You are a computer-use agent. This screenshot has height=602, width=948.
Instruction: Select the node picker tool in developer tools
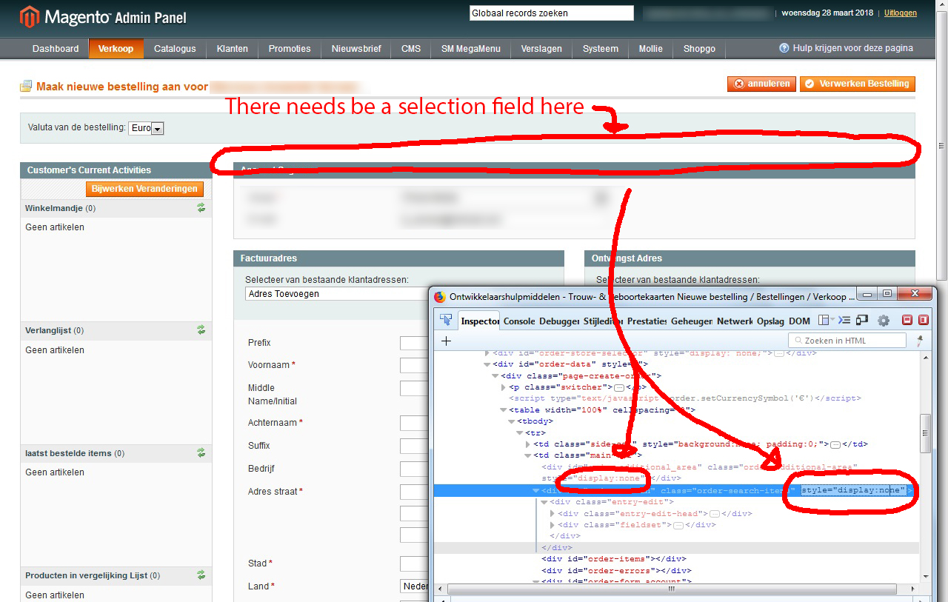coord(444,318)
